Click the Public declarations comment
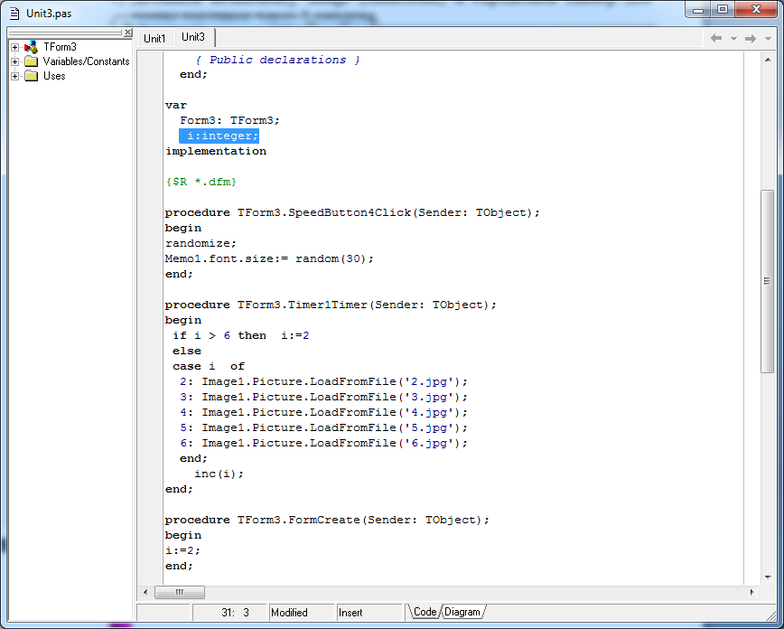This screenshot has height=629, width=784. pyautogui.click(x=277, y=60)
